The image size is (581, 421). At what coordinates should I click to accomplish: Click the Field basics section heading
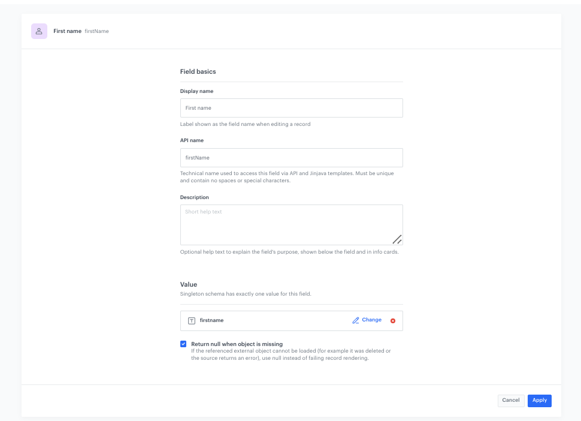198,71
